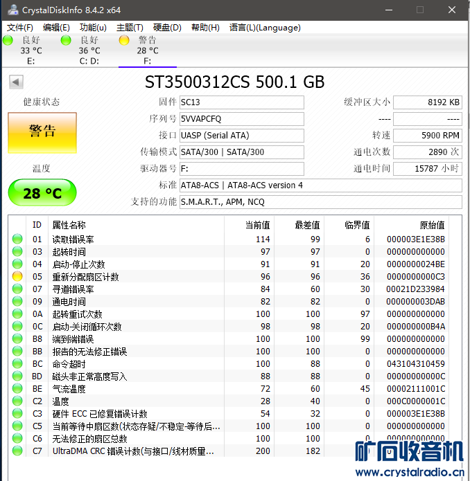Switch to the C: D: disk tab
This screenshot has width=470, height=481.
click(89, 51)
